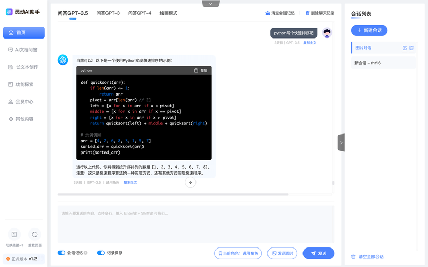Image resolution: width=428 pixels, height=267 pixels.
Task: Click the 新建会话 button
Action: 369,30
